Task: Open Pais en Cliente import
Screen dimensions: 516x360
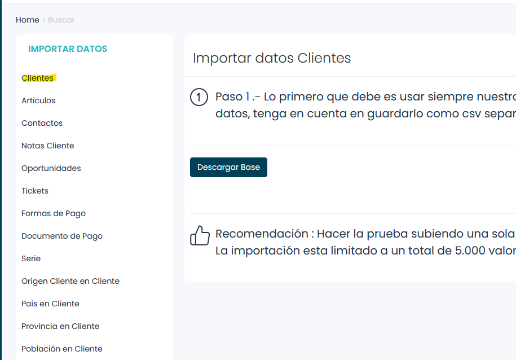Action: tap(50, 304)
